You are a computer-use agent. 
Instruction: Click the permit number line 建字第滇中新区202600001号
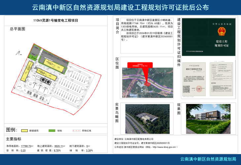(x=142, y=143)
